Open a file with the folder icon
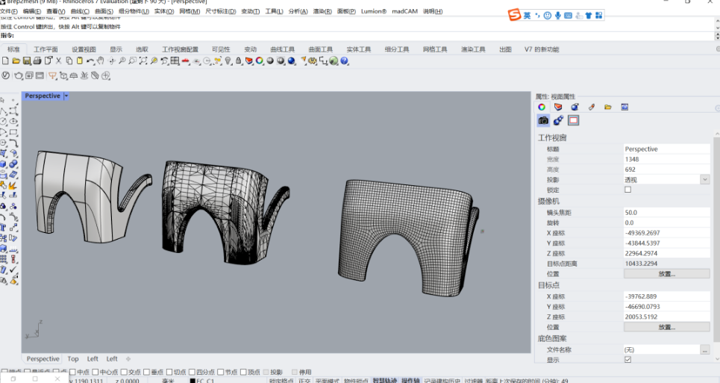 click(x=16, y=60)
